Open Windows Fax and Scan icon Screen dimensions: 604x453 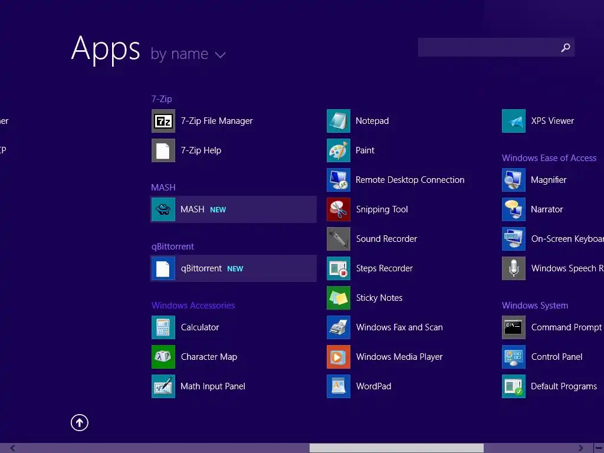(x=339, y=327)
